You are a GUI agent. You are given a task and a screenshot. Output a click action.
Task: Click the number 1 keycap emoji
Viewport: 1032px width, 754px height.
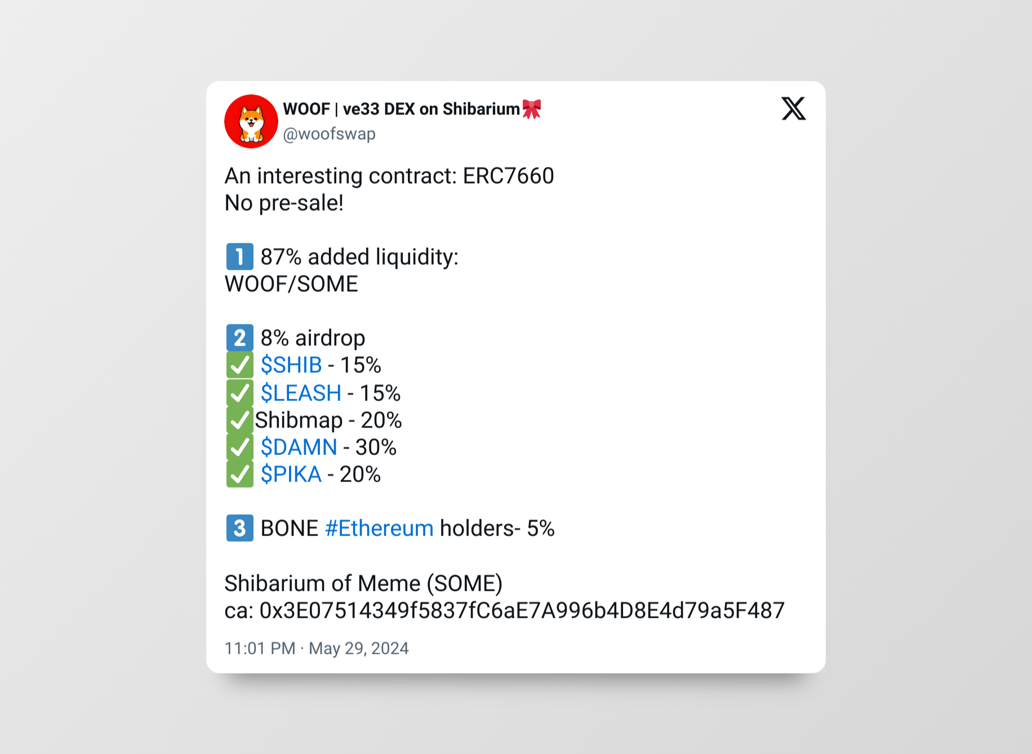pyautogui.click(x=239, y=257)
